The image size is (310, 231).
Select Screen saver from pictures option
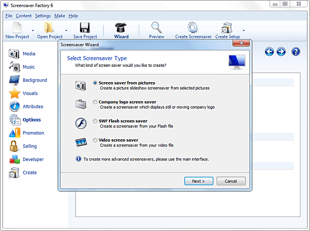coord(95,83)
